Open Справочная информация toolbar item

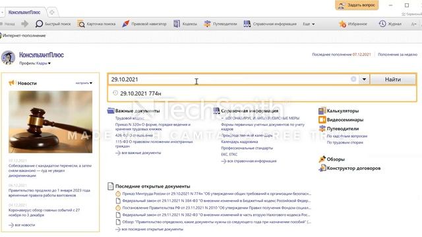point(270,24)
